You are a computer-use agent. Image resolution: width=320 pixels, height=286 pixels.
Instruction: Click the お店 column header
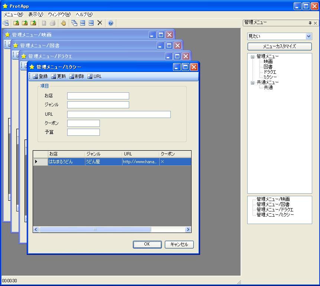(66, 154)
